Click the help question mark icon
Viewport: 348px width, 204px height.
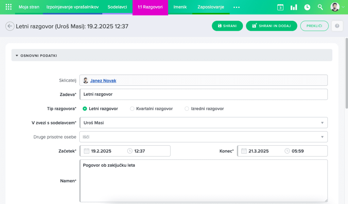[337, 26]
